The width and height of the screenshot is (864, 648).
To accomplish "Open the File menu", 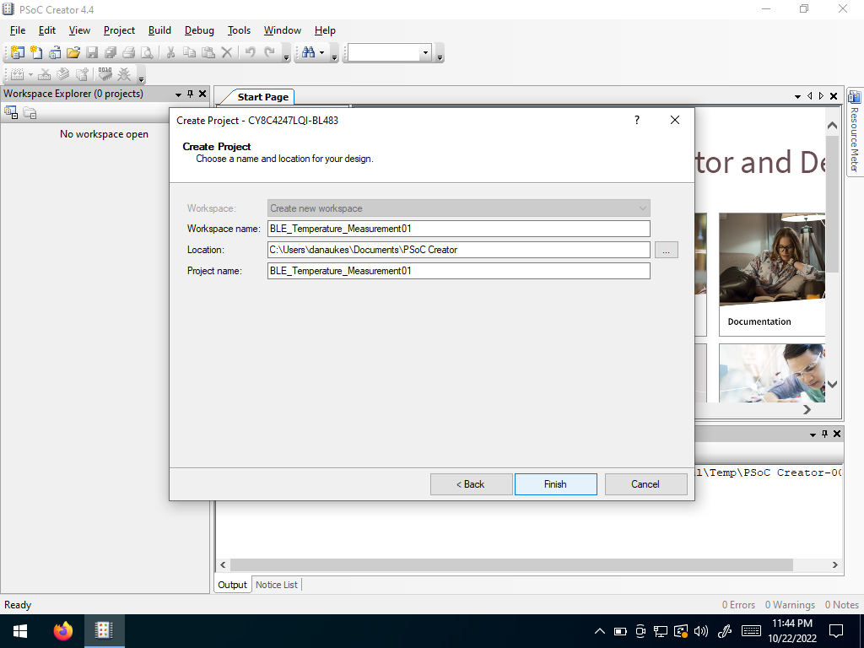I will coord(18,30).
